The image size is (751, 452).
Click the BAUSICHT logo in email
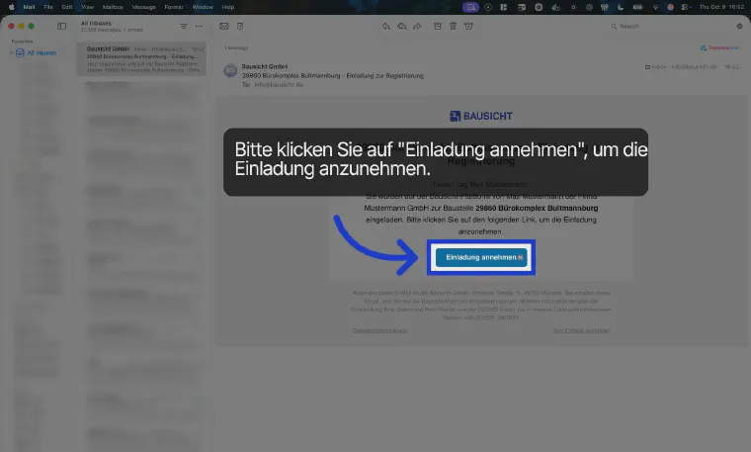click(481, 116)
